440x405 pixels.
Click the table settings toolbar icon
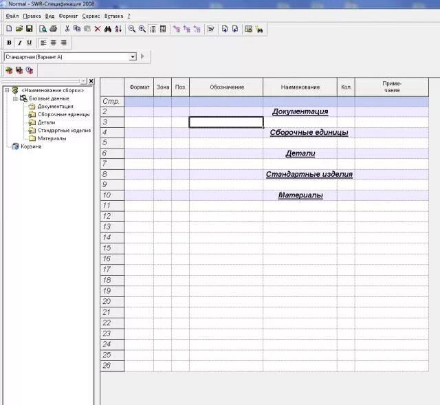pos(248,29)
